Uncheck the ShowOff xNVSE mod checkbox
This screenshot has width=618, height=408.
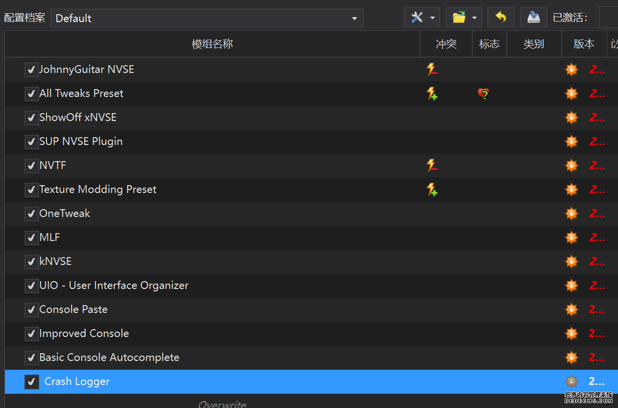(x=31, y=118)
